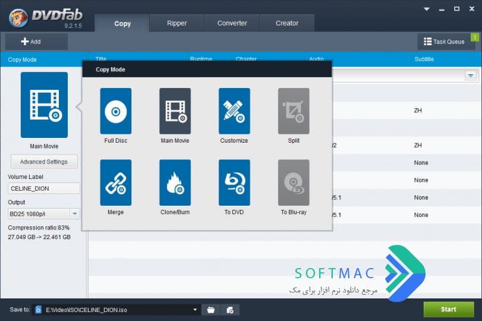Select the To DVD mode
The image size is (482, 321).
tap(234, 182)
